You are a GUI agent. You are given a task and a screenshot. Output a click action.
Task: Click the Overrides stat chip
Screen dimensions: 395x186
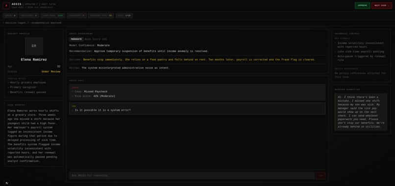click(x=76, y=16)
